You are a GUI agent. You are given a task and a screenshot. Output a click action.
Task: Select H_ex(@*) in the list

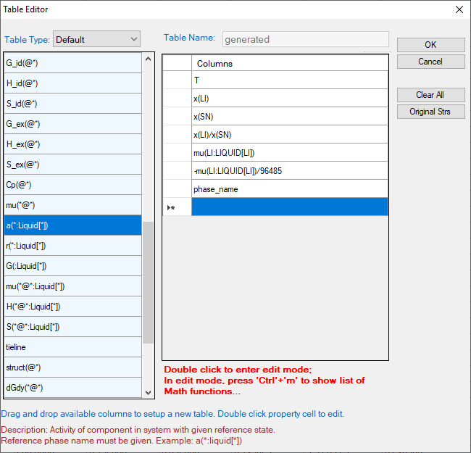72,144
